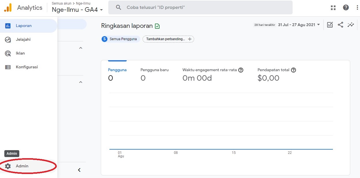Click the 08 axis label on chart
Screen dimensions: 360x178
[x=176, y=153]
